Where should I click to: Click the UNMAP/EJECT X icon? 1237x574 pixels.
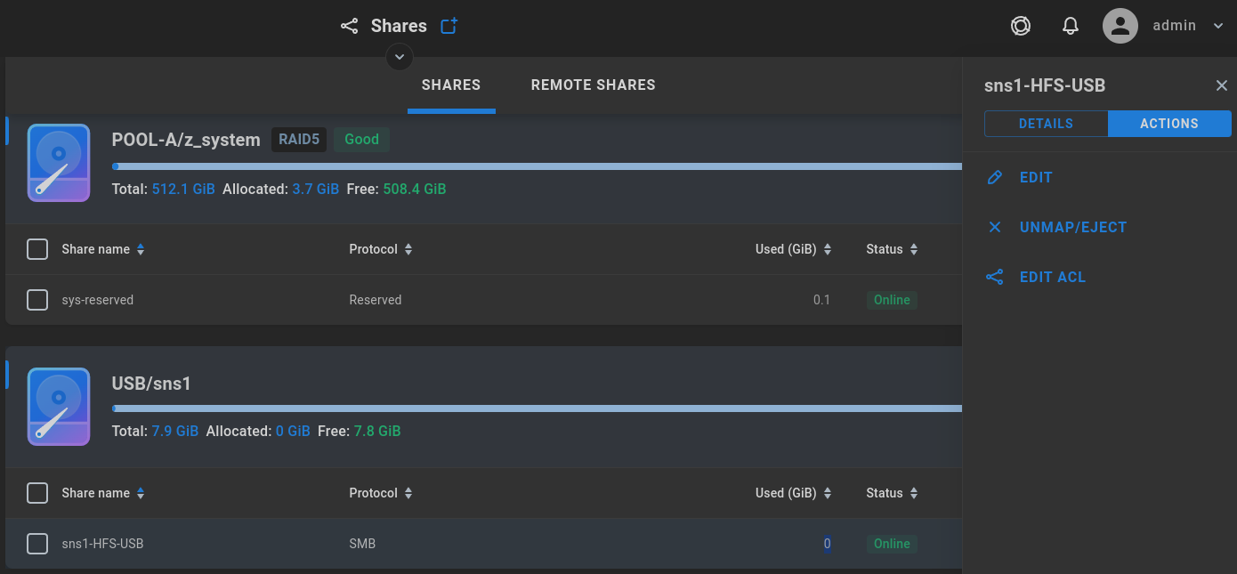pyautogui.click(x=995, y=227)
